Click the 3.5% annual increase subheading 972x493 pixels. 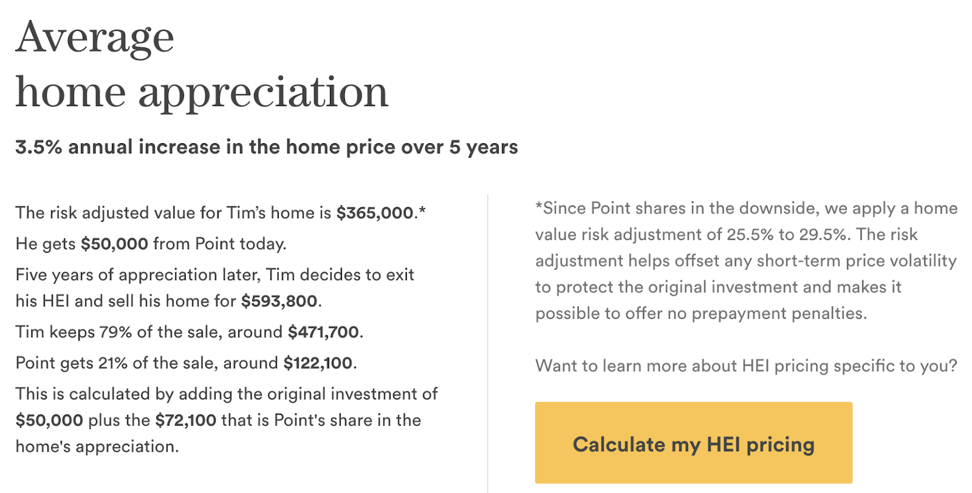[267, 147]
